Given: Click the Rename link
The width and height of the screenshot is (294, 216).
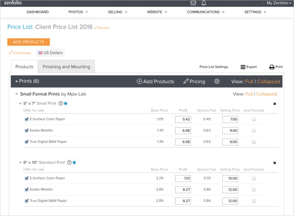Looking at the screenshot, I should [103, 28].
